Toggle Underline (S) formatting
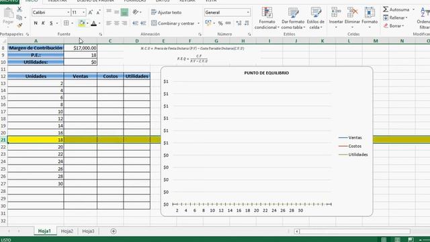The height and width of the screenshot is (242, 430). (51, 24)
